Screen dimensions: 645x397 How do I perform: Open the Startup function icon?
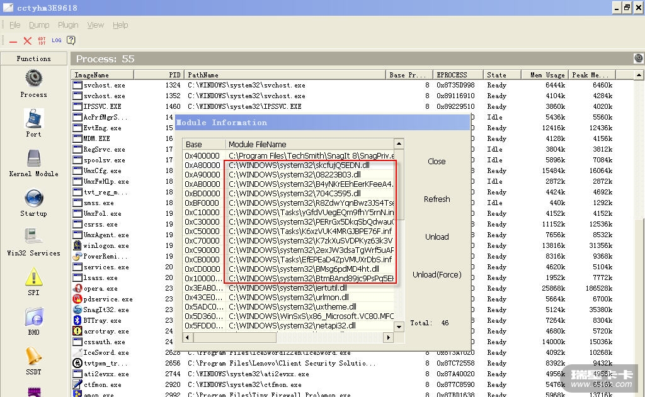[33, 198]
